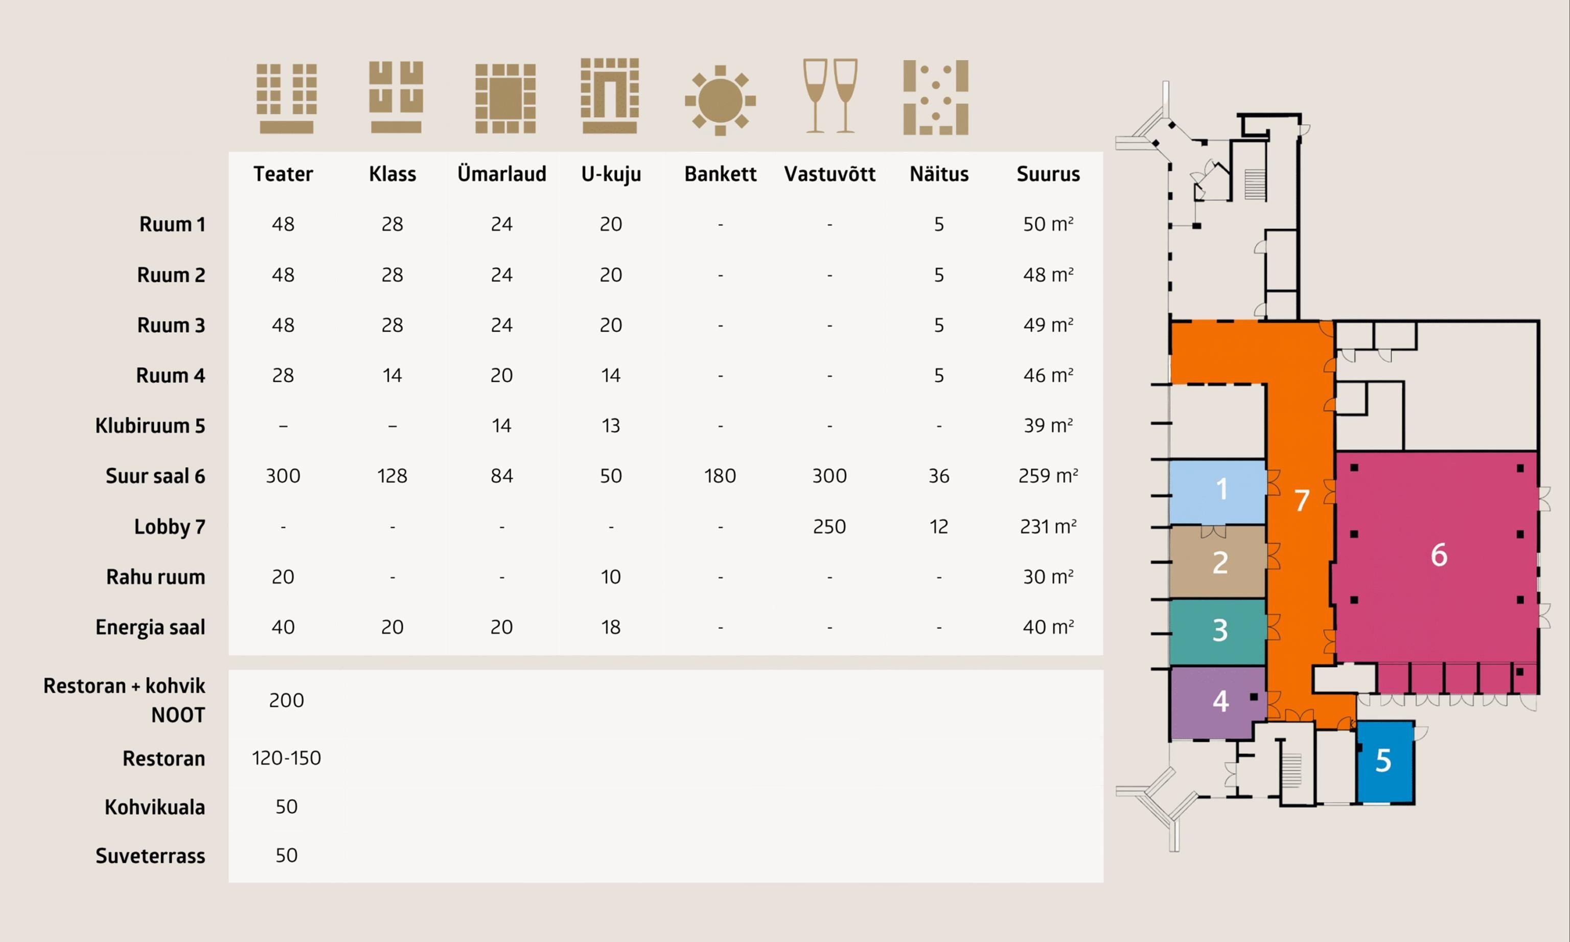Screen dimensions: 1570x942
Task: Click the Klass classroom layout icon
Action: (x=396, y=97)
